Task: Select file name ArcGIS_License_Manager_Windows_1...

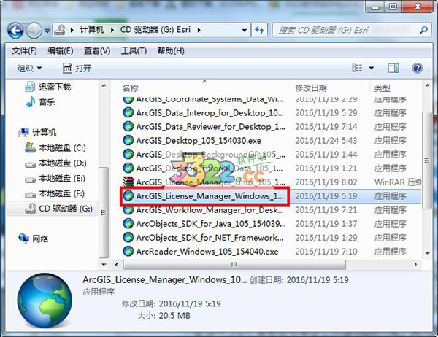Action: pyautogui.click(x=210, y=196)
